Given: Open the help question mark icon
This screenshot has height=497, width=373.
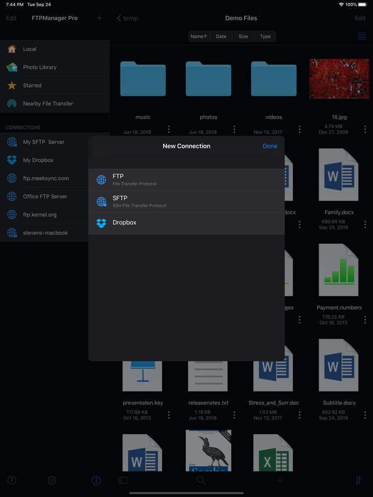Looking at the screenshot, I should pyautogui.click(x=12, y=481).
